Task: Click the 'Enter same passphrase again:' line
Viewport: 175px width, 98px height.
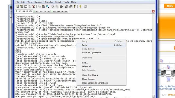Action: pyautogui.click(x=34, y=70)
